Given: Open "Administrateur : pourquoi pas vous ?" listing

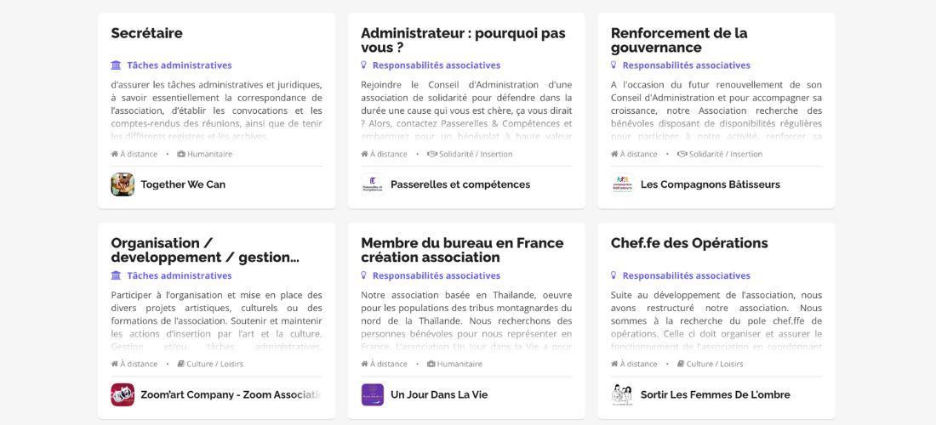Looking at the screenshot, I should pyautogui.click(x=463, y=40).
